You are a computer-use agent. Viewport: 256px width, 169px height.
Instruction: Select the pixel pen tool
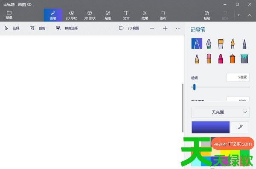tap(244, 44)
